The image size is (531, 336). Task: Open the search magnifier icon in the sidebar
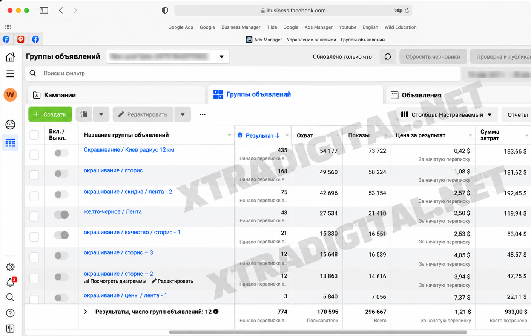point(10,298)
